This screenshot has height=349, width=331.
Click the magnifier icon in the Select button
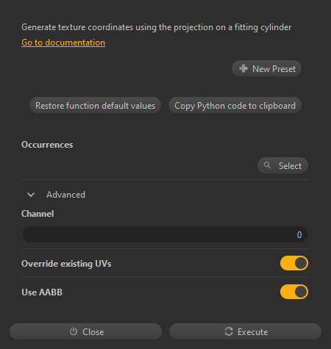(267, 165)
